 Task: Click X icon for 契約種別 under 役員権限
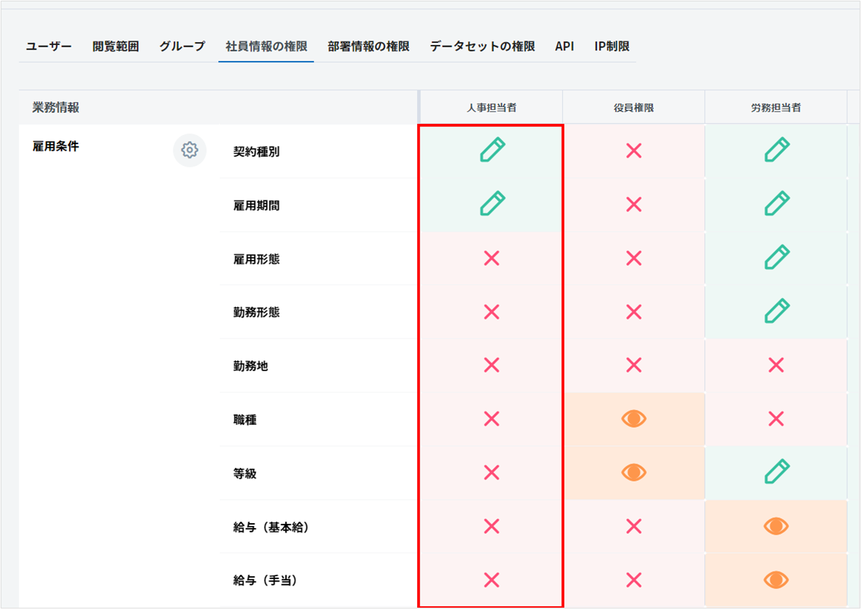[x=633, y=151]
